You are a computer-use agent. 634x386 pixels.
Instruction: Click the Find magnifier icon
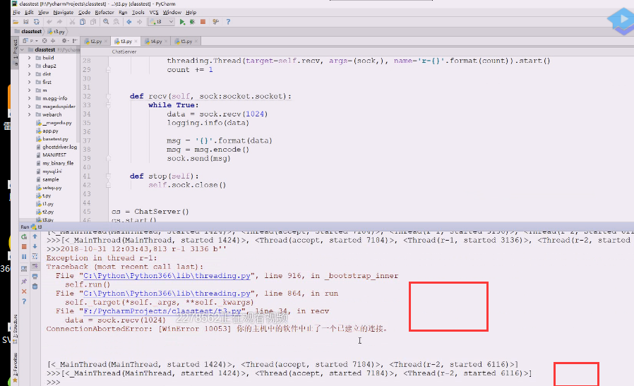pyautogui.click(x=106, y=22)
